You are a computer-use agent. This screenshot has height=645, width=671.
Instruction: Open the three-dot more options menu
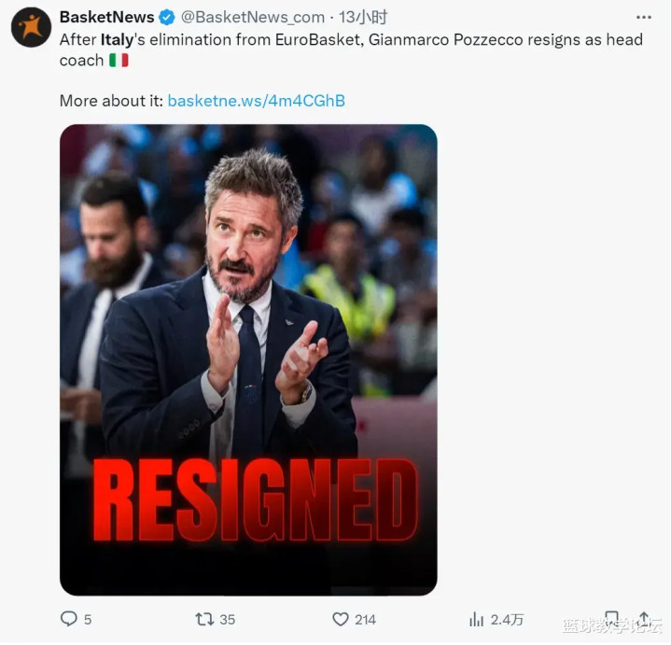coord(644,18)
